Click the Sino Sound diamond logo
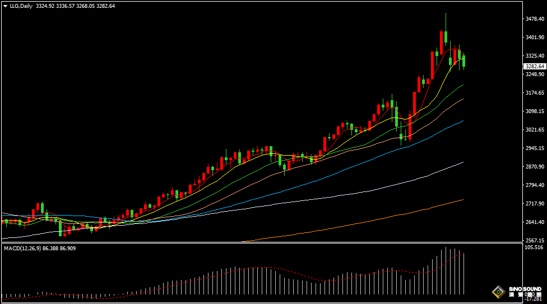Image resolution: width=547 pixels, height=304 pixels. pos(498,292)
